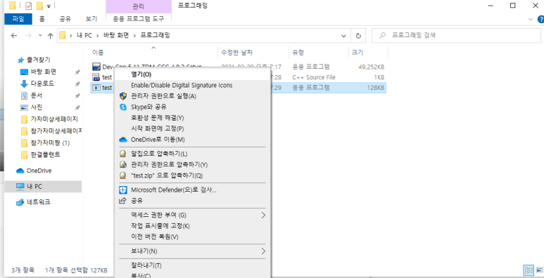This screenshot has height=278, width=544.
Task: Choose 이전 버전 복원(V)
Action: tap(193, 237)
